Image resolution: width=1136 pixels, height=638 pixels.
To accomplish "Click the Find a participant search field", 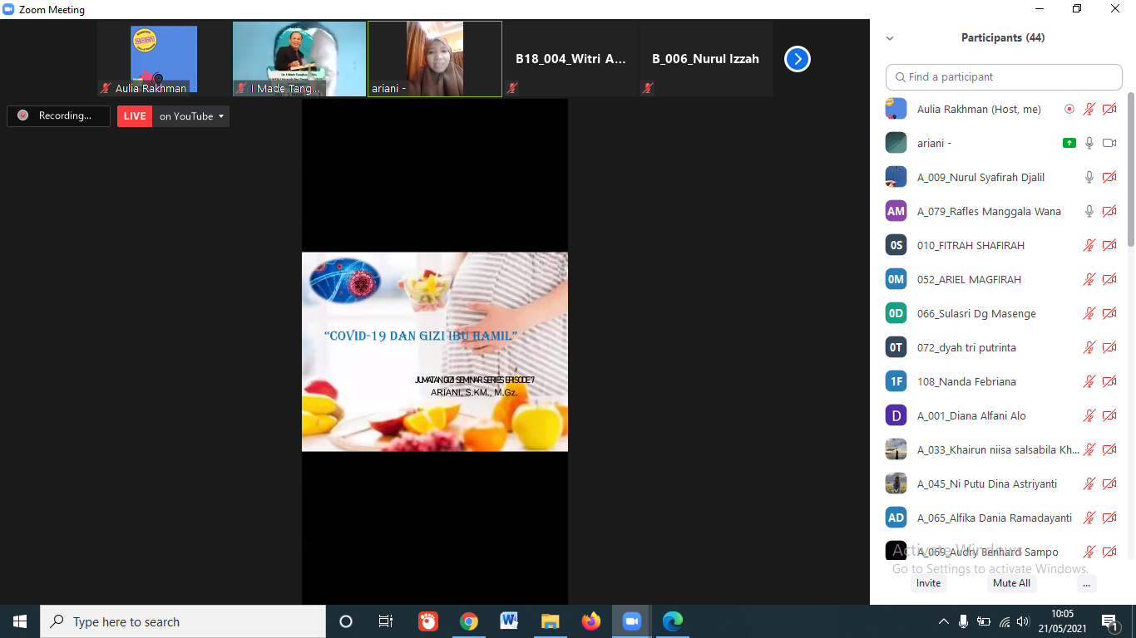I will pos(1004,77).
